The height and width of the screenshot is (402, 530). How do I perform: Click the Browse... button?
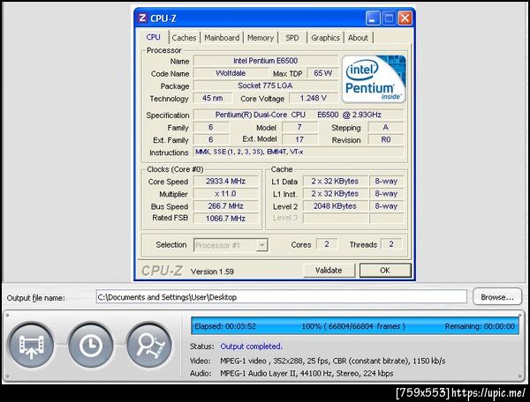coord(497,297)
